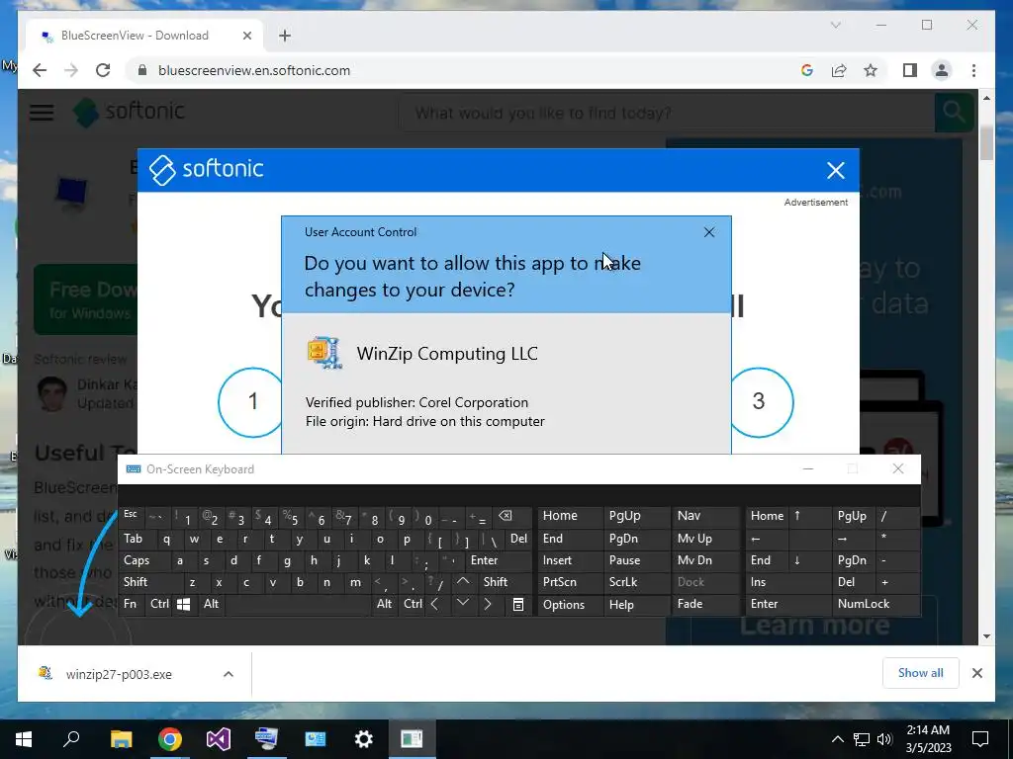This screenshot has height=759, width=1013.
Task: Click the left arrow key on keyboard
Action: coord(435,604)
